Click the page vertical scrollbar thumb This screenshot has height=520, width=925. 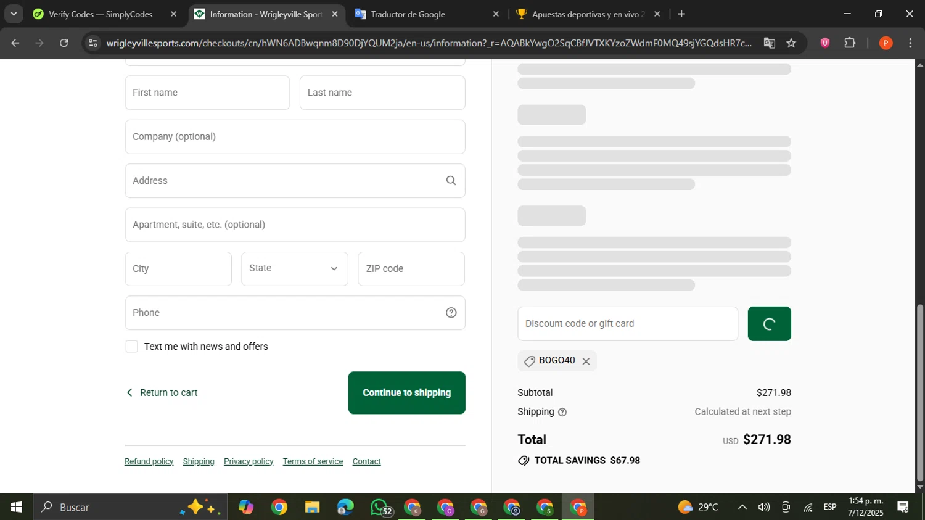click(920, 392)
